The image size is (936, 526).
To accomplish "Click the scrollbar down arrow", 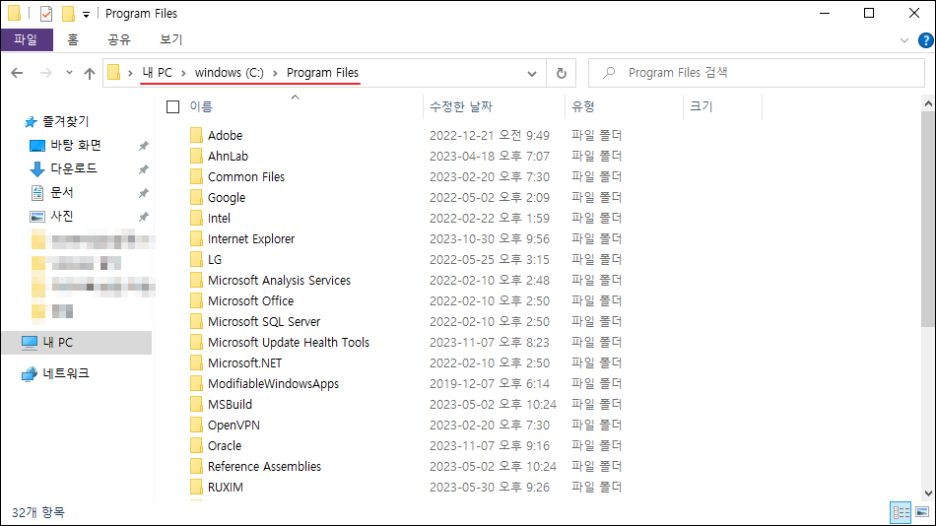I will pyautogui.click(x=928, y=493).
